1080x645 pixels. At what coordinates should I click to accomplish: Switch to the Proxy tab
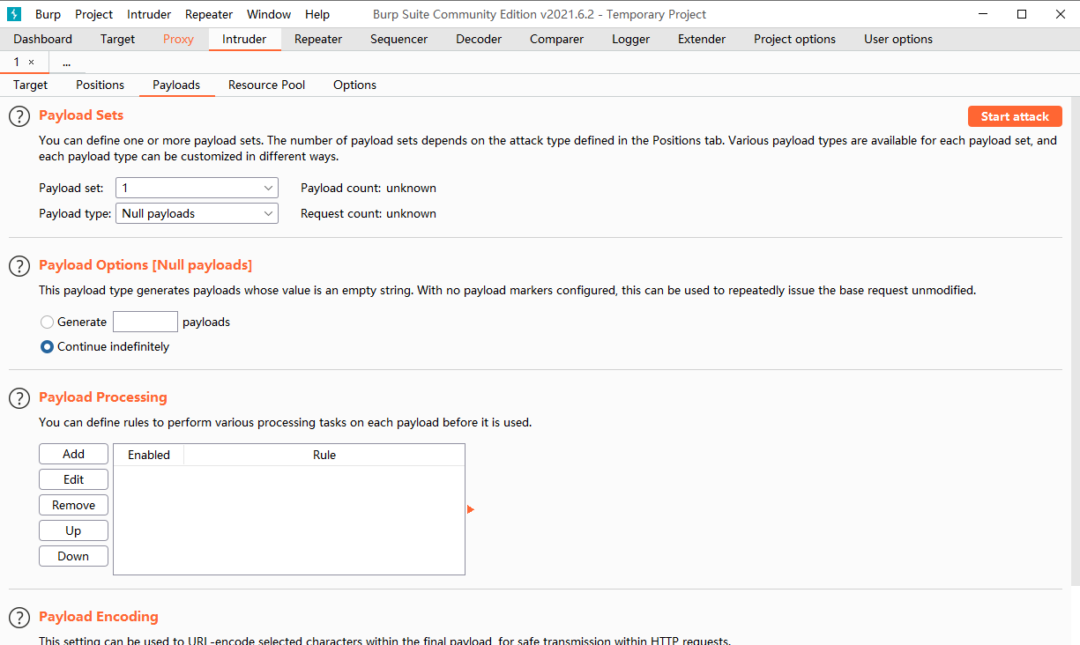click(178, 39)
